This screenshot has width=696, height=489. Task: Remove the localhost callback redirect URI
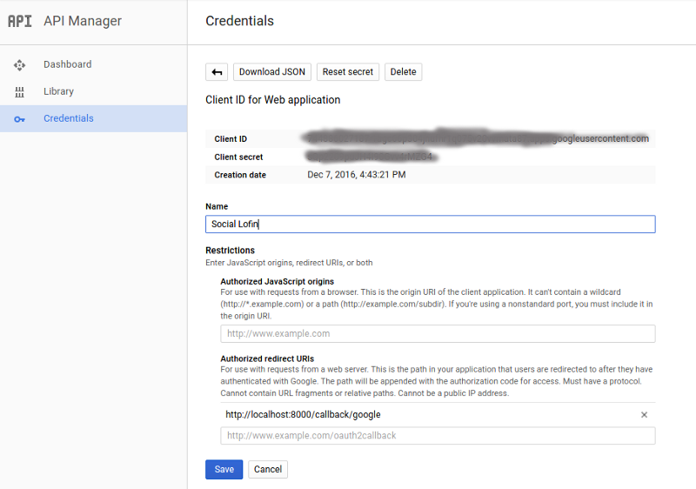point(644,415)
